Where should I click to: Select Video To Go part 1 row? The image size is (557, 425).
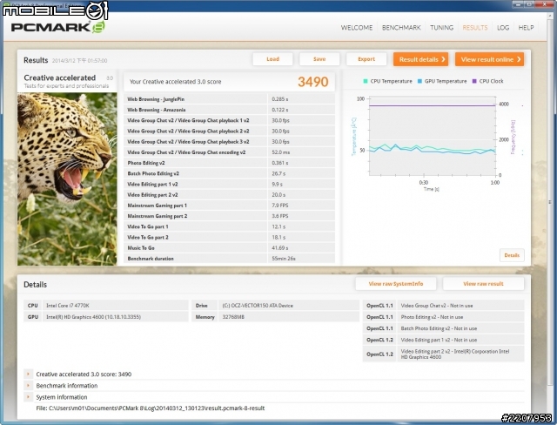(229, 226)
